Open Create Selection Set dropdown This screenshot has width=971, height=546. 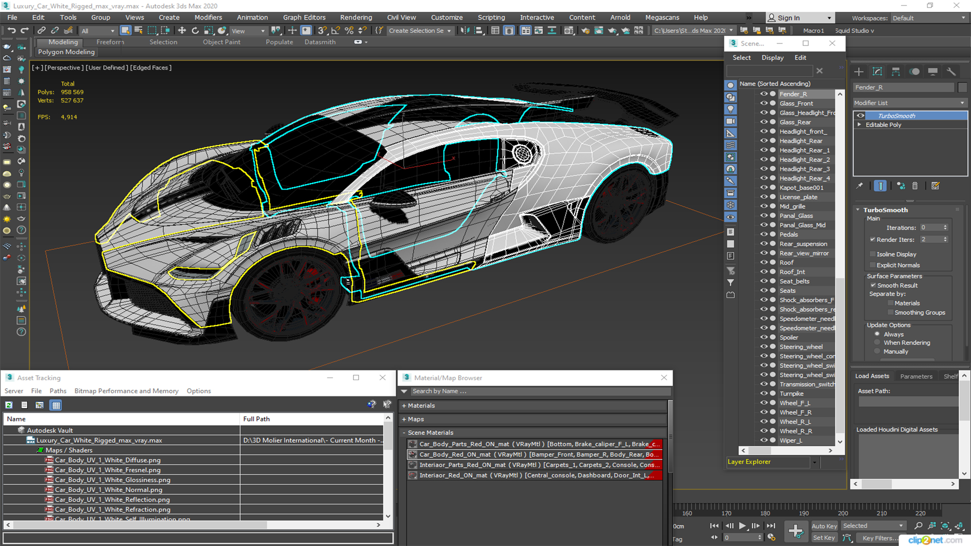pyautogui.click(x=420, y=31)
